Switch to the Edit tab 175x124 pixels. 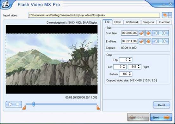tap(107, 22)
